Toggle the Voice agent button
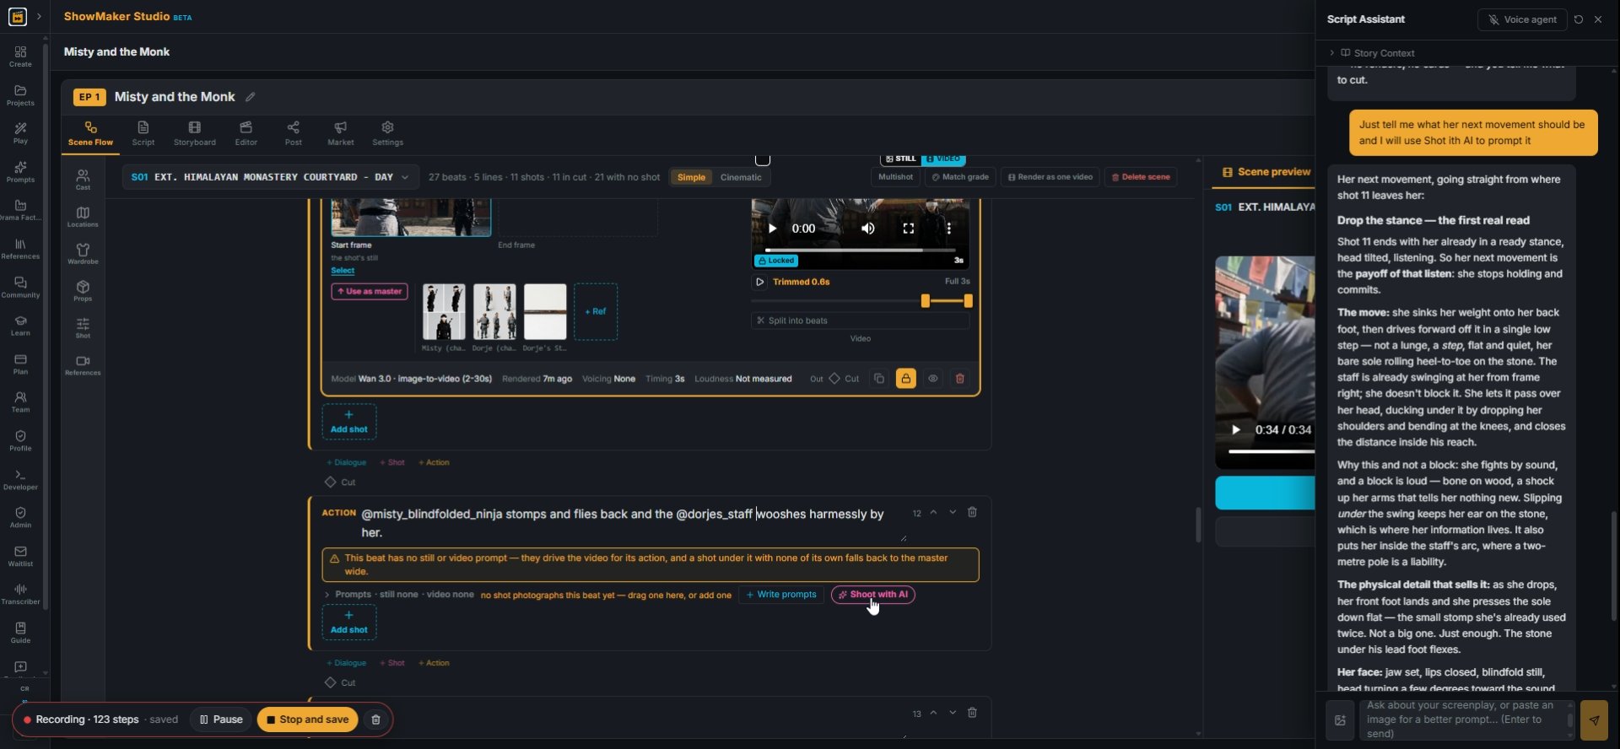The image size is (1620, 749). 1522,19
